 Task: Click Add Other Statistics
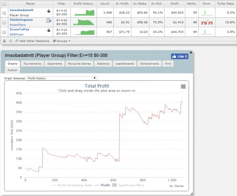pos(33,41)
